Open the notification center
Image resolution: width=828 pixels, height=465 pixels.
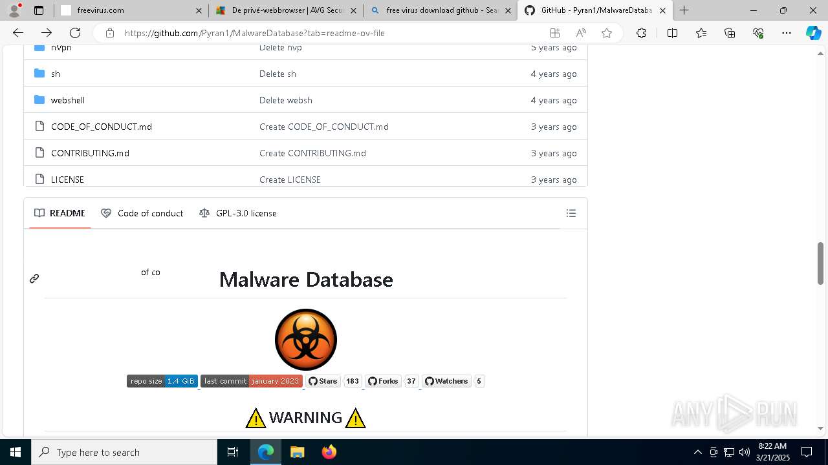[807, 452]
